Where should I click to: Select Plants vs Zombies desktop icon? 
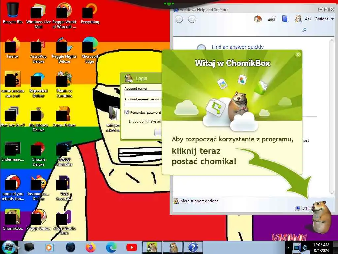tap(64, 84)
